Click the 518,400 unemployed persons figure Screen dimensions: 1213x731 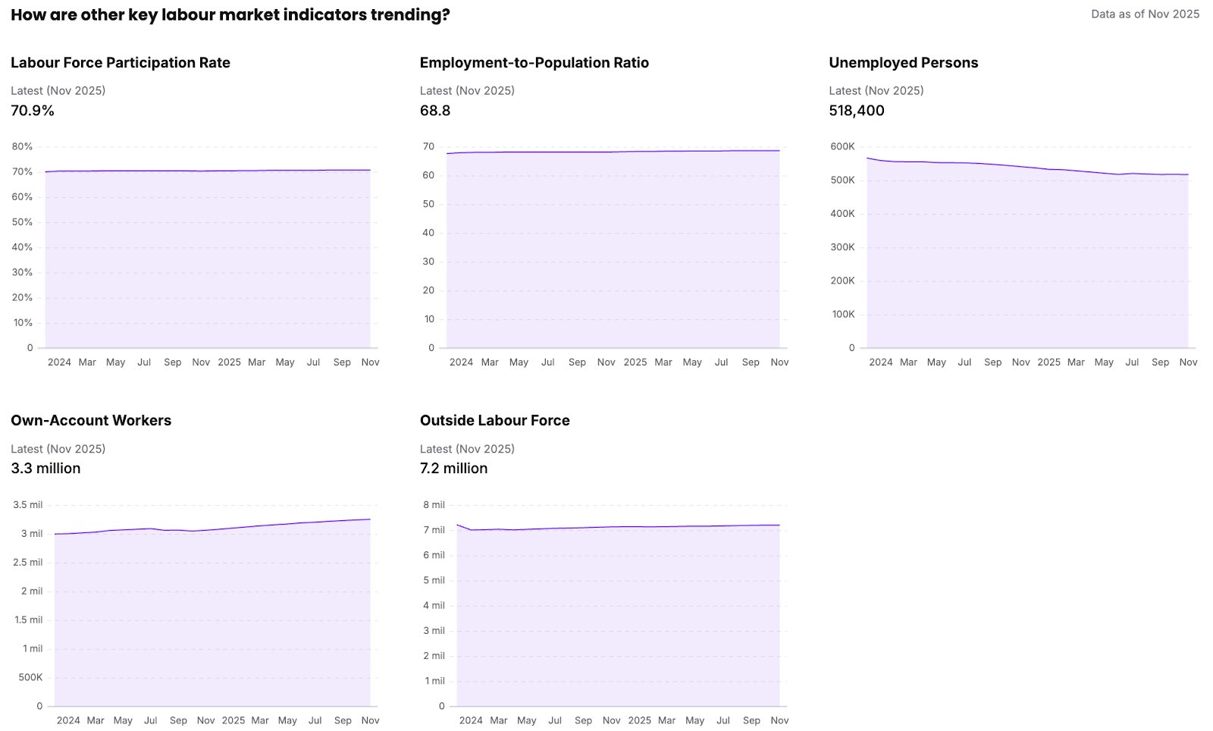[x=856, y=111]
